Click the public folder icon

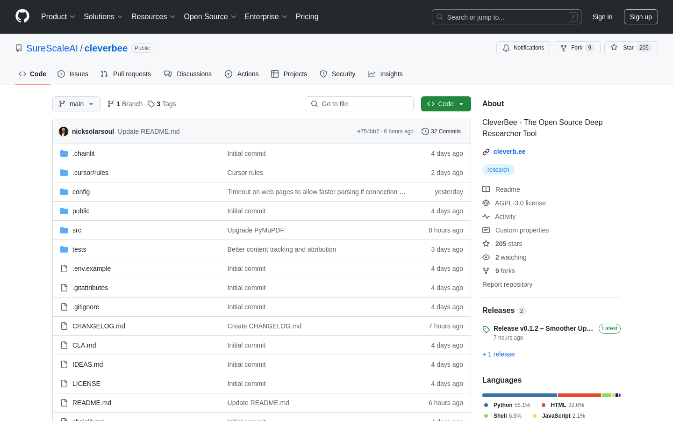point(64,211)
